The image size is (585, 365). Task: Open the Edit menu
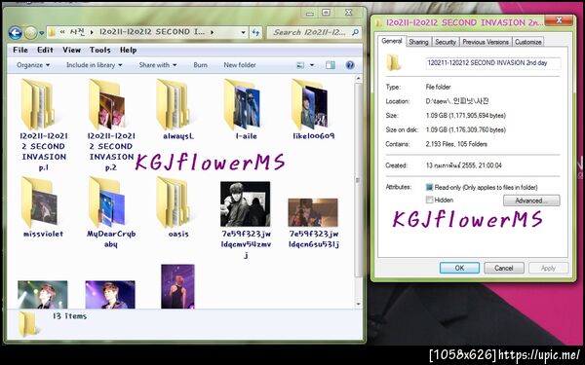pos(45,50)
